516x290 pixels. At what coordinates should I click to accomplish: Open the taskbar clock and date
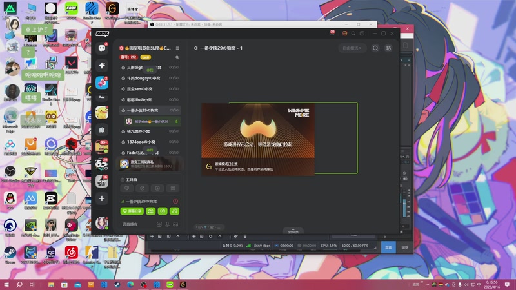pos(492,284)
